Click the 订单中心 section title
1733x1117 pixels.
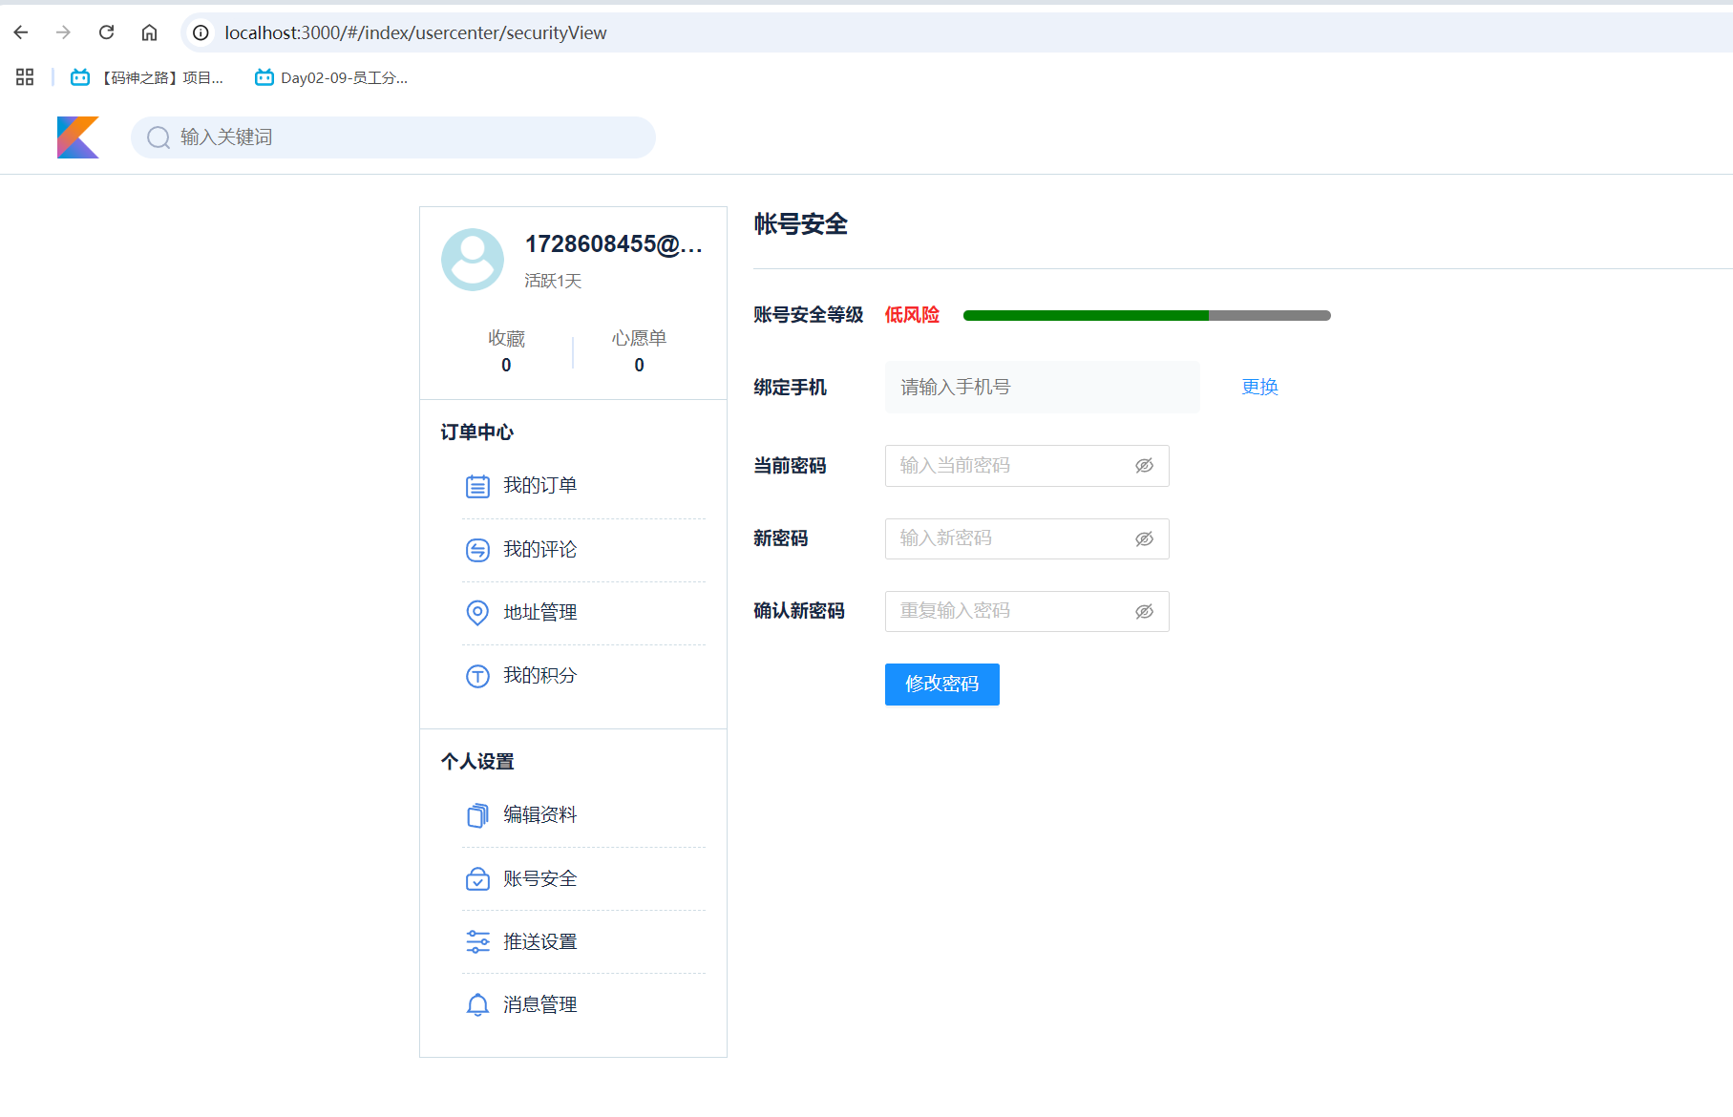(476, 432)
